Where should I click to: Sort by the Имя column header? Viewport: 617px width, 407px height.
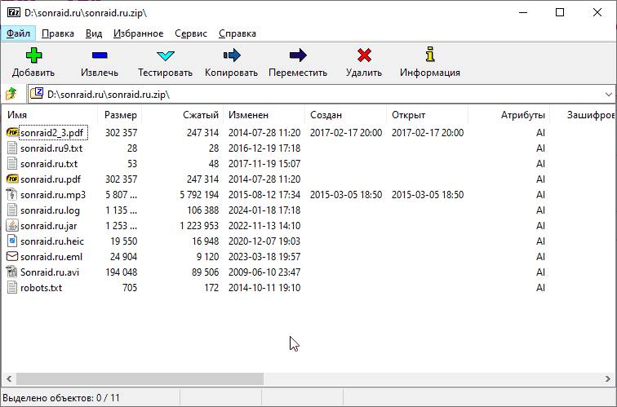click(50, 115)
